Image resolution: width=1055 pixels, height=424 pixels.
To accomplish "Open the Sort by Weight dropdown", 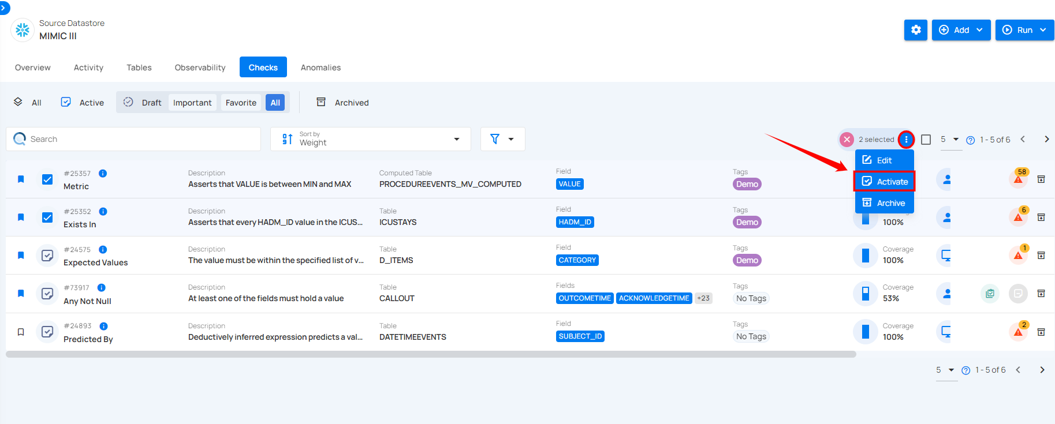I will (371, 139).
